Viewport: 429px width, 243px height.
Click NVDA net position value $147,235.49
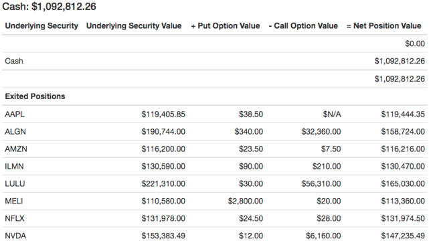click(403, 236)
